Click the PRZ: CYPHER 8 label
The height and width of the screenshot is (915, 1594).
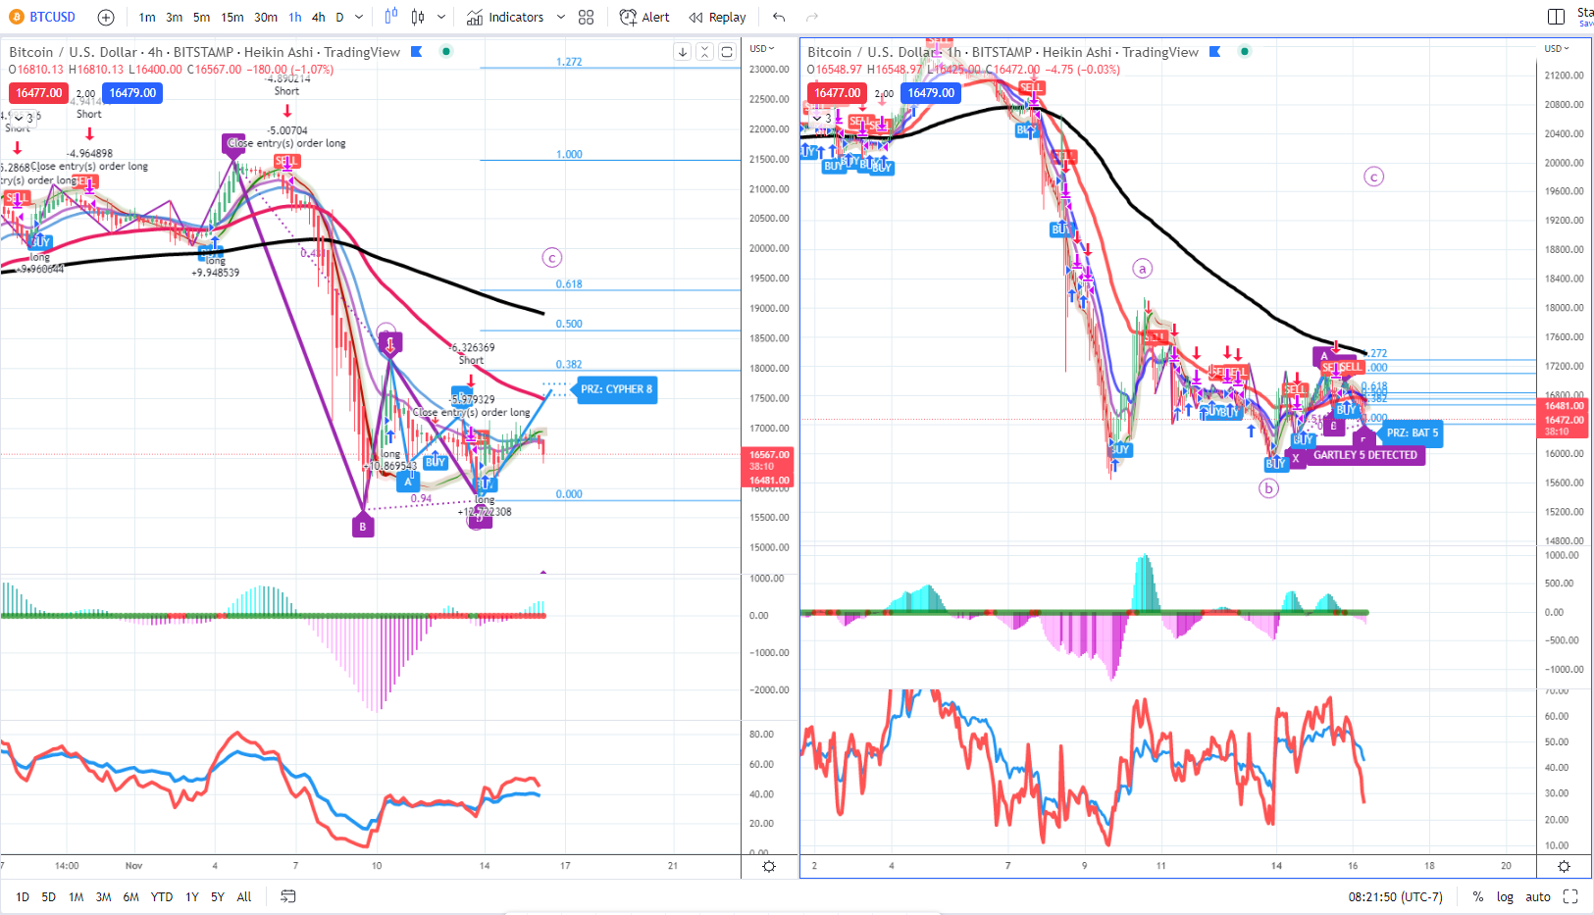tap(616, 389)
